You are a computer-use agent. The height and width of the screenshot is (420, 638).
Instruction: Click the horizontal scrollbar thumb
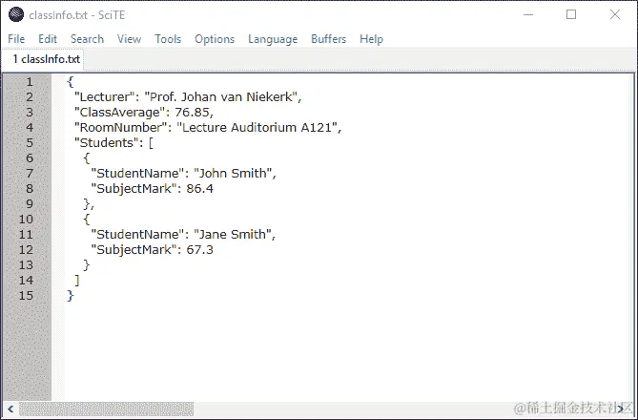click(x=106, y=409)
